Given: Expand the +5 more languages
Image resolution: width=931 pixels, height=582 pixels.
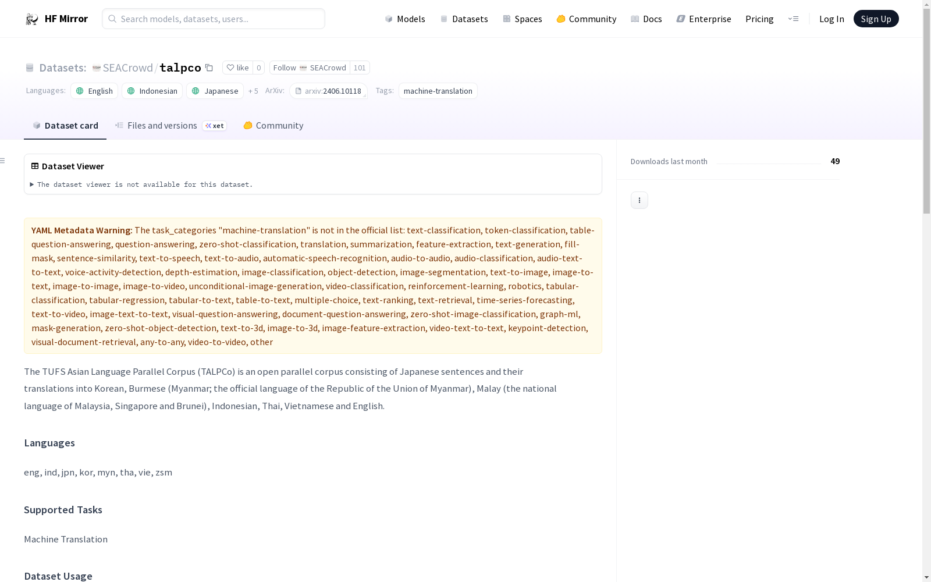Looking at the screenshot, I should [x=253, y=91].
